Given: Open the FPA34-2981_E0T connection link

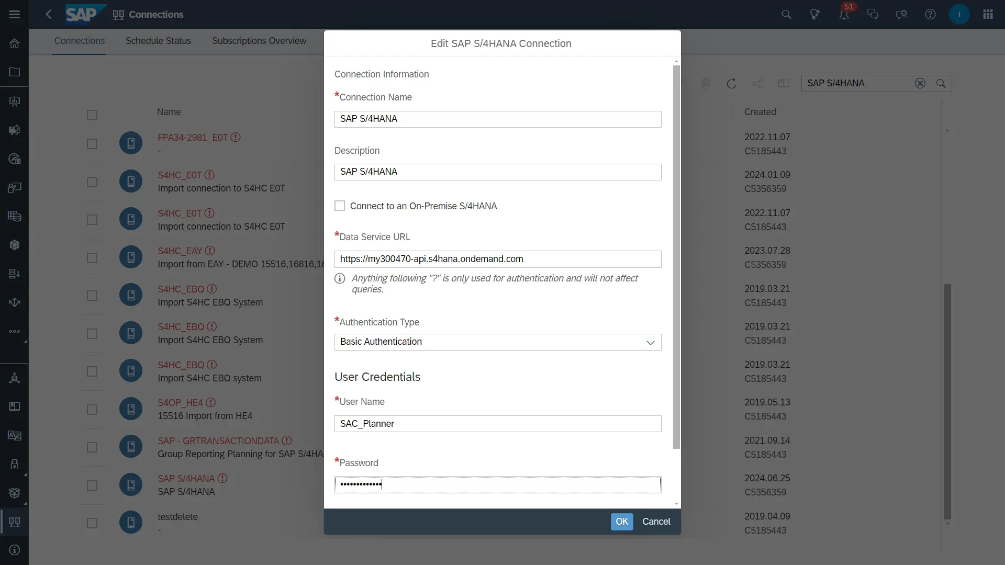Looking at the screenshot, I should pos(193,138).
